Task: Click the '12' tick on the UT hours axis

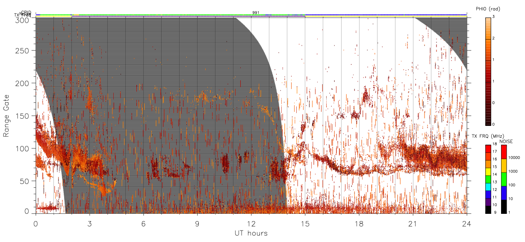Action: pyautogui.click(x=251, y=223)
